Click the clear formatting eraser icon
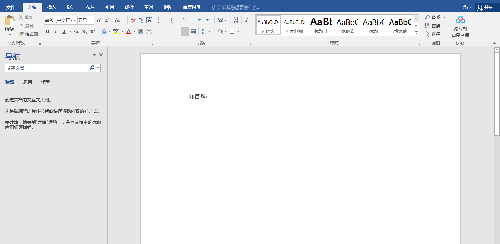 click(133, 20)
